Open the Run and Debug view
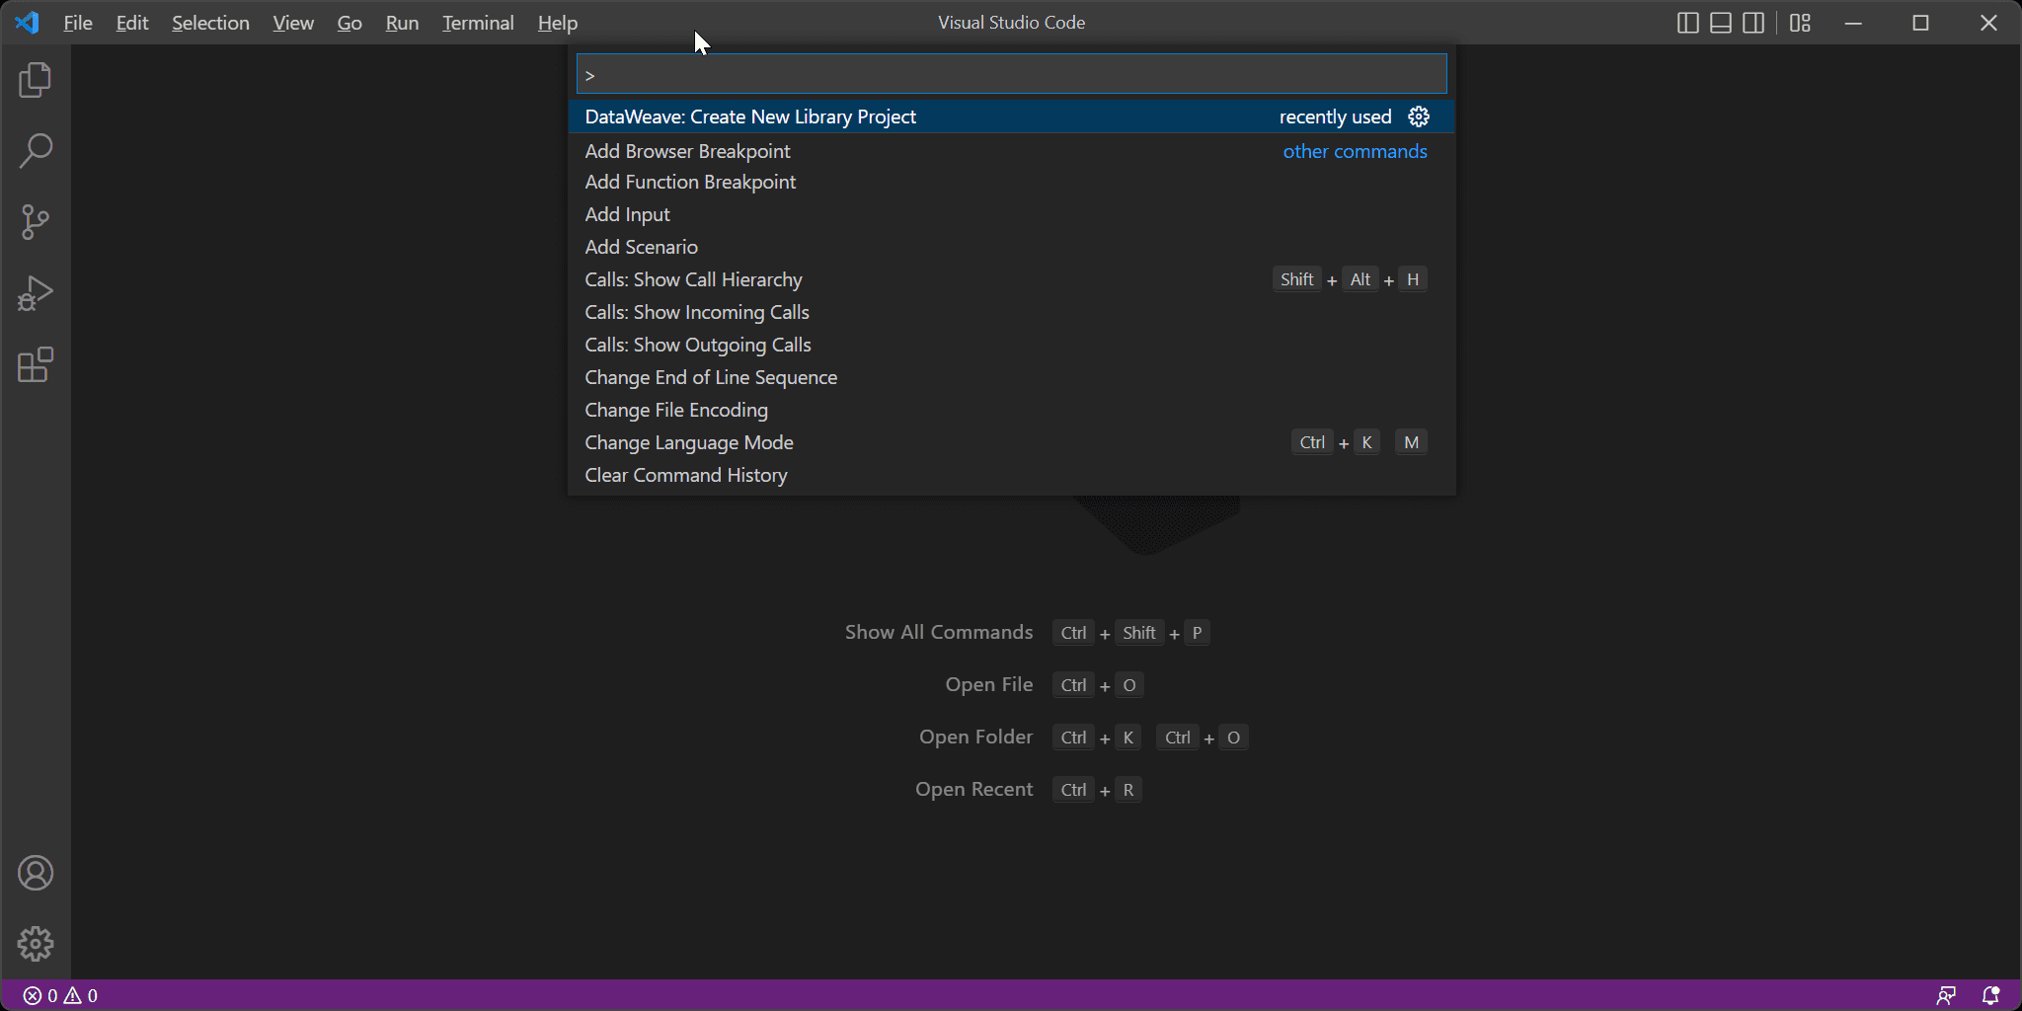The image size is (2022, 1011). pos(36,293)
